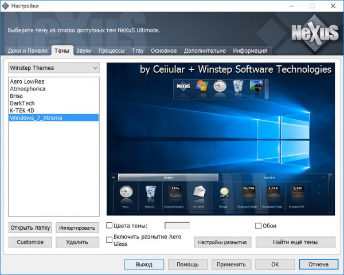Enable the Включить размытие Aero Glass checkbox
Screen dimensions: 344x275
coord(110,240)
